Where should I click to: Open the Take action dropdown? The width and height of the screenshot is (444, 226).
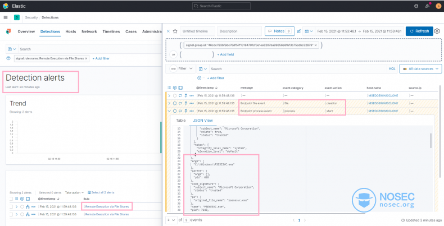75,192
